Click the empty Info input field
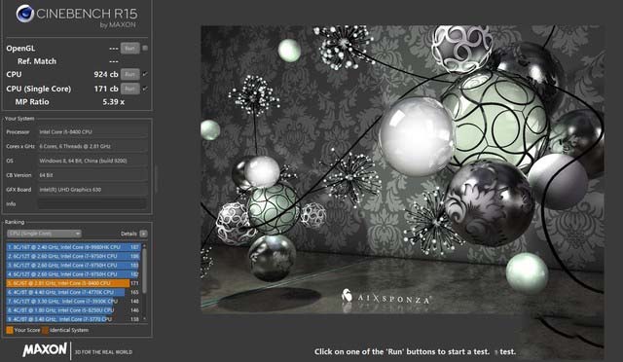This screenshot has height=362, width=623. 92,203
